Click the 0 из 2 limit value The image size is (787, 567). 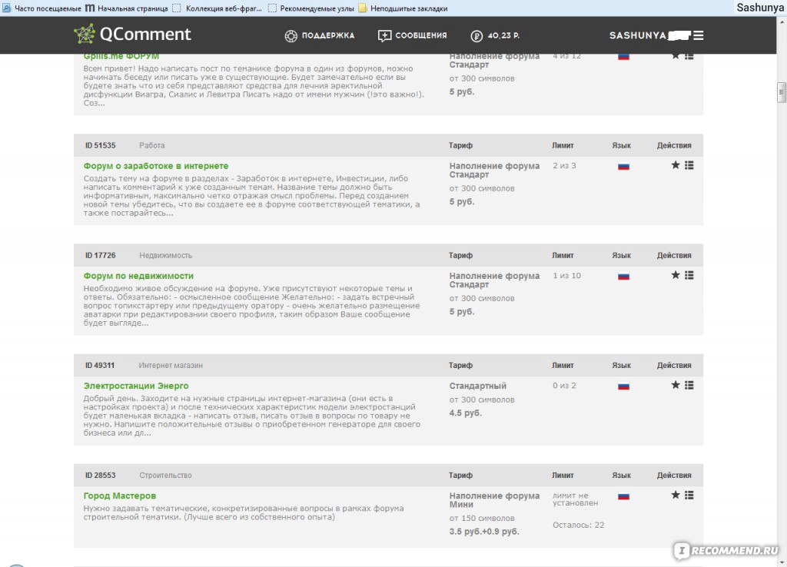click(565, 386)
